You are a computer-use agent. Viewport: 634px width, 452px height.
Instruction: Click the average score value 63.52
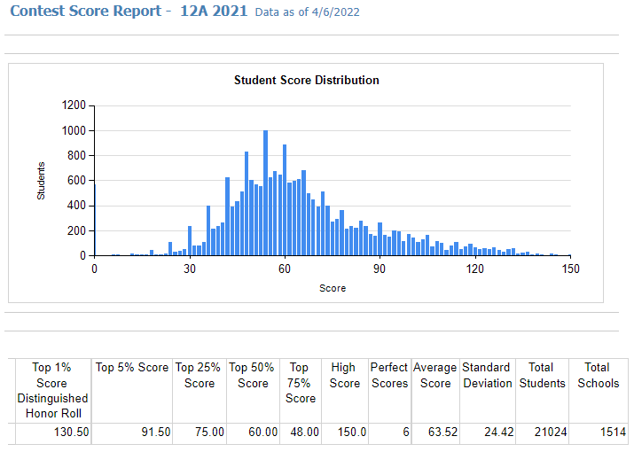pos(437,433)
